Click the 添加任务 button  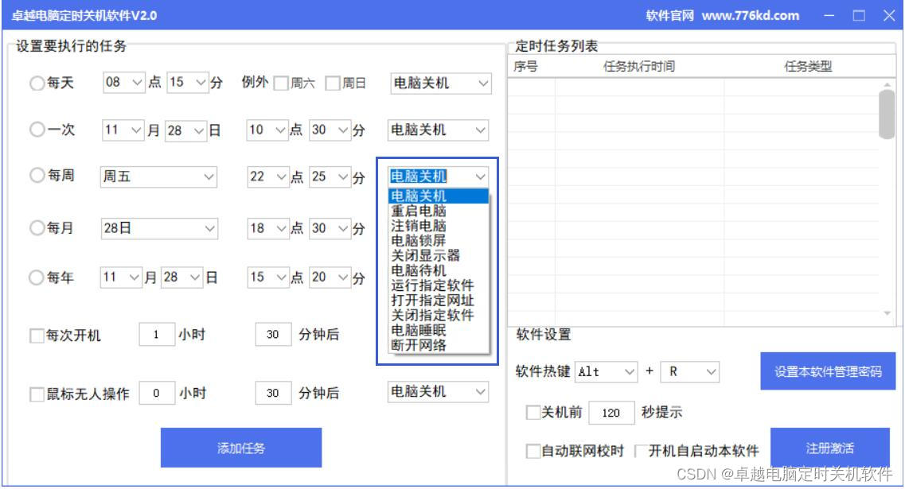240,448
